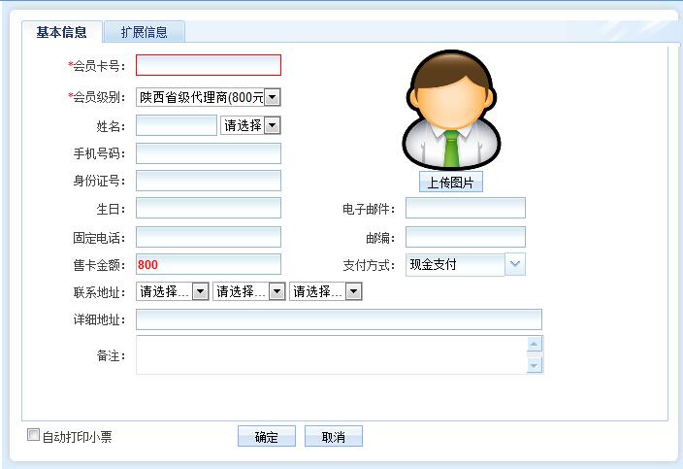Viewport: 683px width, 469px height.
Task: Expand the 请选择 dropdown next to 姓名
Action: pyautogui.click(x=272, y=125)
